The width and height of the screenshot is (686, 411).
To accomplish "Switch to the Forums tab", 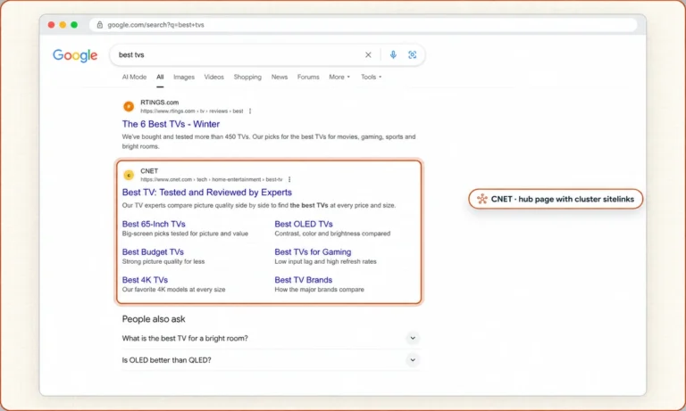I will pyautogui.click(x=308, y=77).
